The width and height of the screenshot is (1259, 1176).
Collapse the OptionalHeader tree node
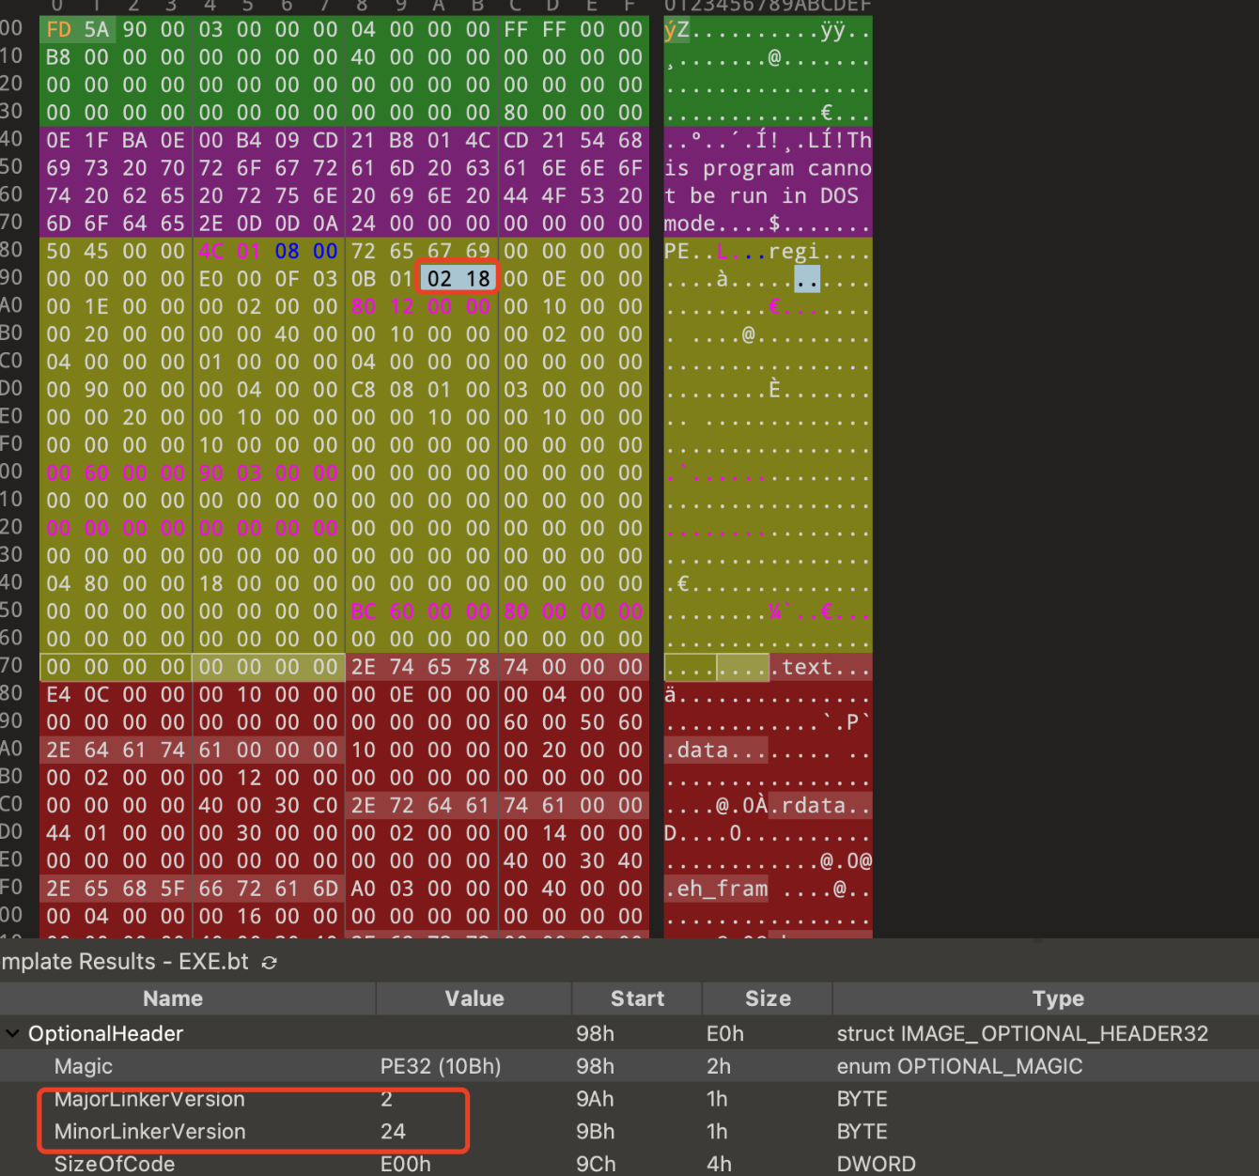13,1033
